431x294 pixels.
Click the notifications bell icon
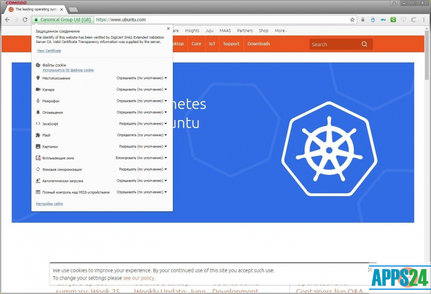tap(38, 112)
